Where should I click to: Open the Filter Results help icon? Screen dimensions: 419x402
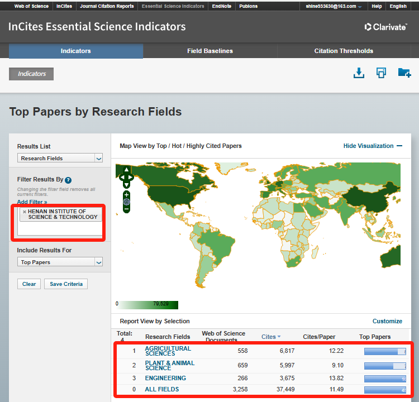click(x=68, y=180)
